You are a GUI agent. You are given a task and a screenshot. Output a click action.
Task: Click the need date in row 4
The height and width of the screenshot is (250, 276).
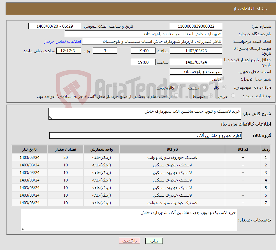[x=30, y=180]
